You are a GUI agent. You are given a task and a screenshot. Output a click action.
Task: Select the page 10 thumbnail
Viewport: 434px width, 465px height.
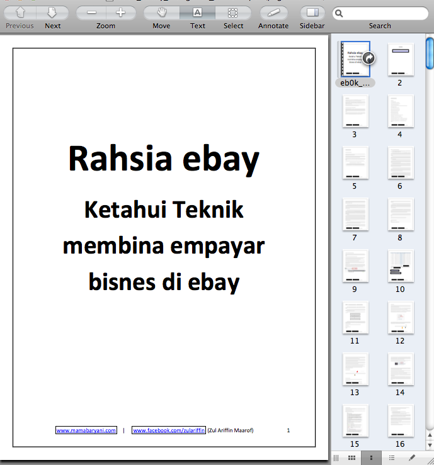coord(400,266)
